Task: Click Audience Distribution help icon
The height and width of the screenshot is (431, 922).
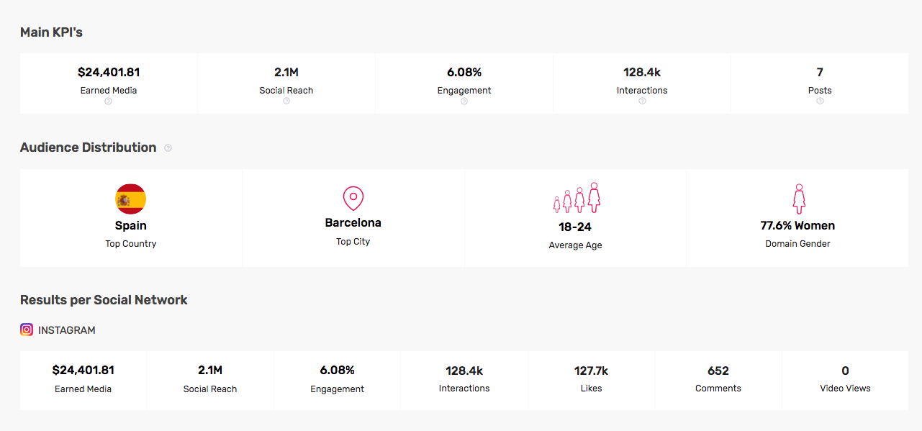Action: 168,148
